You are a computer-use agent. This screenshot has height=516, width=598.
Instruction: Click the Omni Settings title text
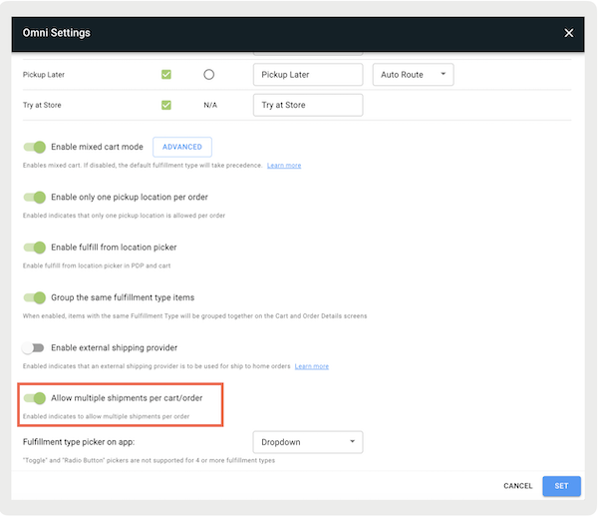(57, 33)
